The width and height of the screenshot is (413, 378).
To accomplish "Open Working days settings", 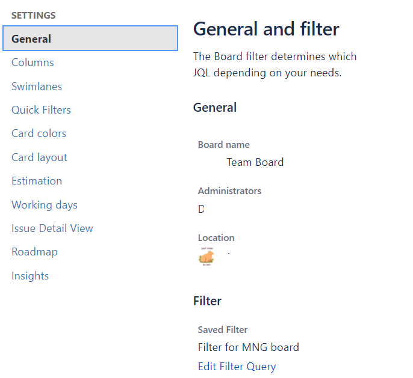I will pos(45,205).
